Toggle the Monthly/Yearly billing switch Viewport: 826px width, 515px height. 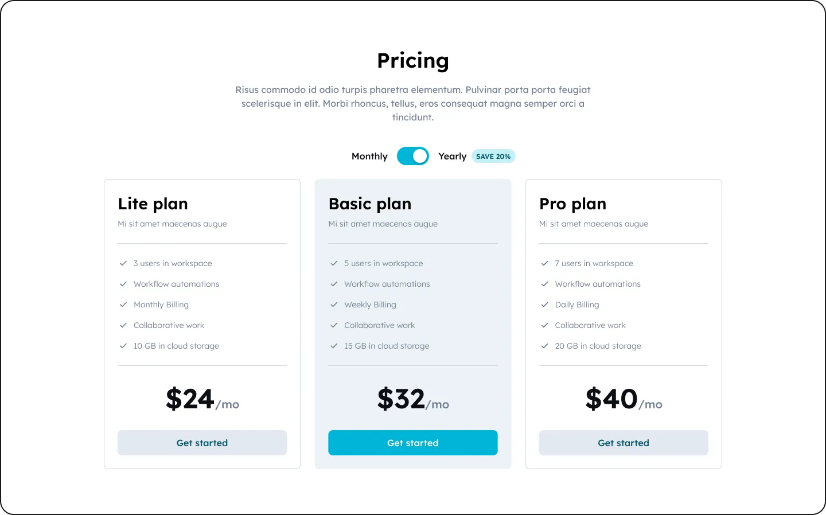413,156
